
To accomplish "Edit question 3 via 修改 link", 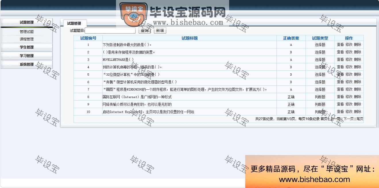I will point(349,60).
